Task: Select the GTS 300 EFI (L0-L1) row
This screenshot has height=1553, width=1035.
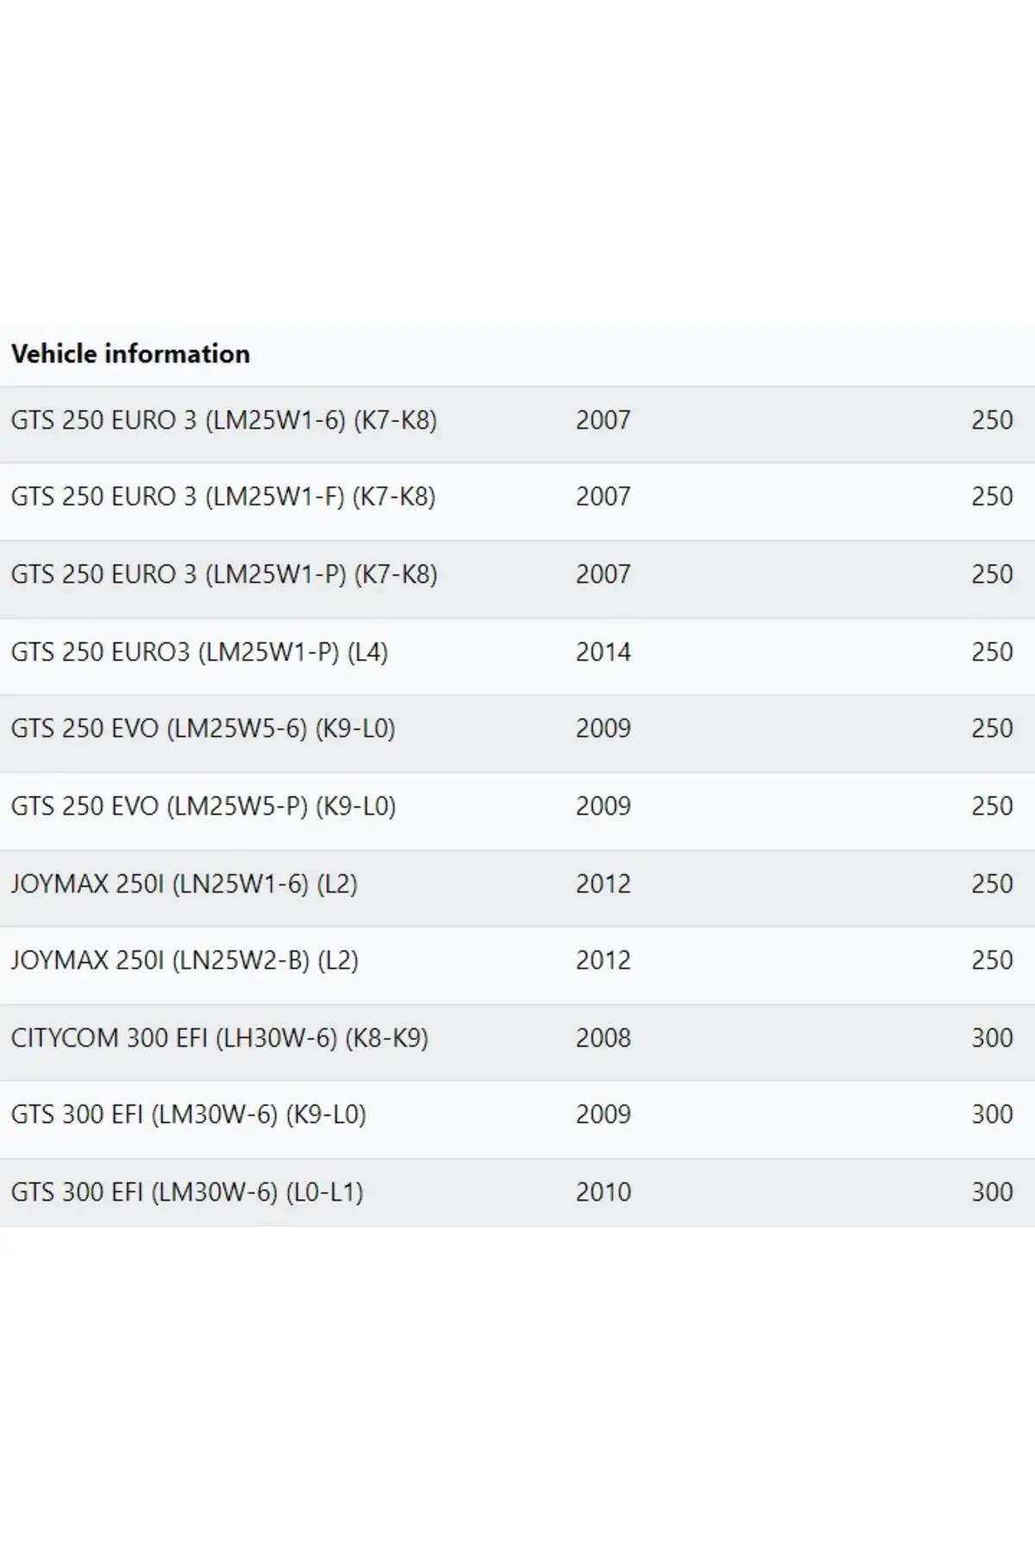Action: point(517,1192)
